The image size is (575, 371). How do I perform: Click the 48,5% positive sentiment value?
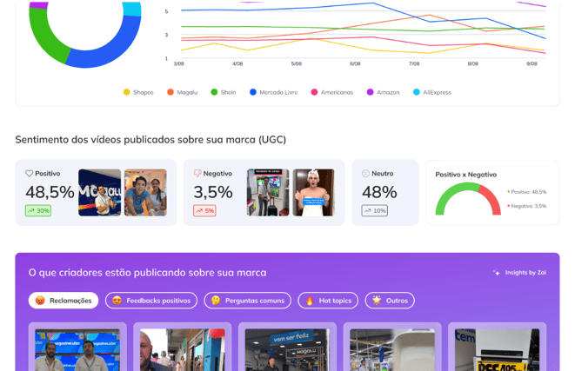pyautogui.click(x=50, y=192)
